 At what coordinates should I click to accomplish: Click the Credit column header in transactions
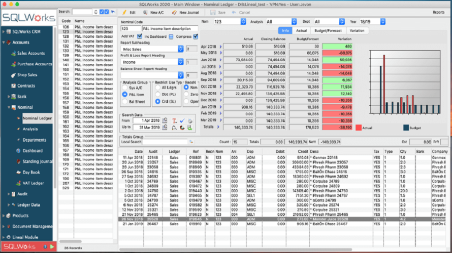point(303,151)
